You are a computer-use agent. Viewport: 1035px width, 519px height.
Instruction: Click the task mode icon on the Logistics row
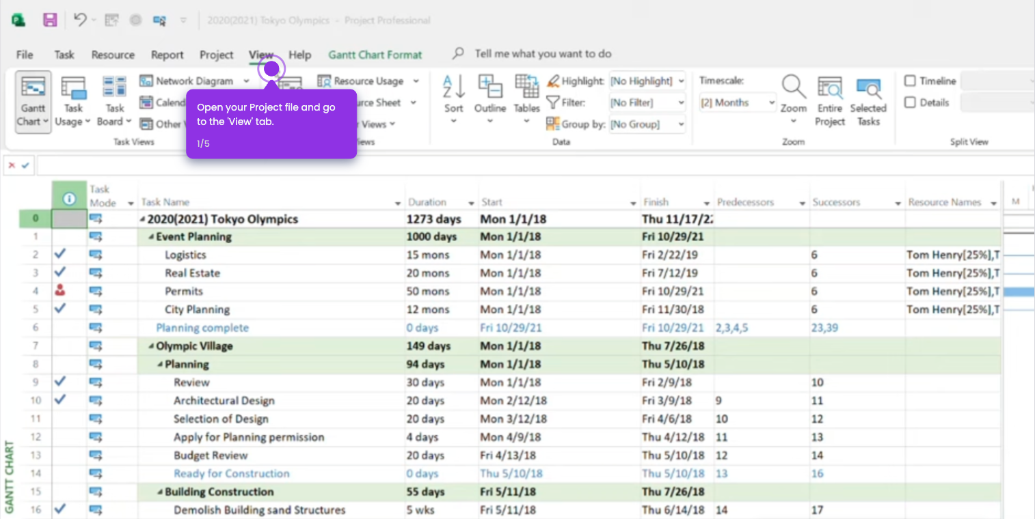[x=96, y=255]
